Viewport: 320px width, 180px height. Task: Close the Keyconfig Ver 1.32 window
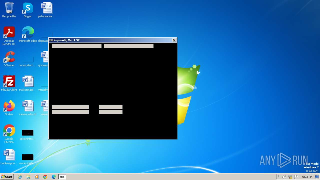[174, 40]
